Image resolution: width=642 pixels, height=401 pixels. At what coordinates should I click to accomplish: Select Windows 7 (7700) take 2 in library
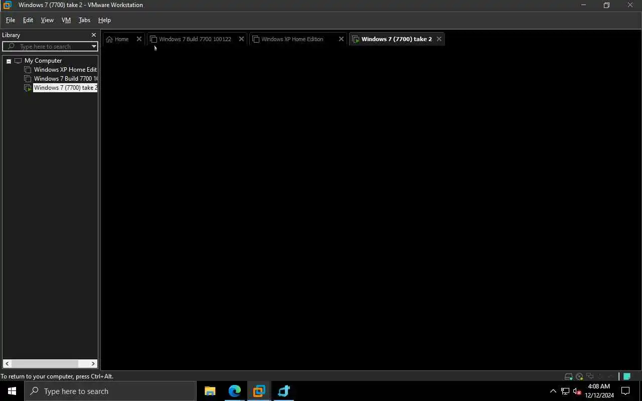click(65, 88)
